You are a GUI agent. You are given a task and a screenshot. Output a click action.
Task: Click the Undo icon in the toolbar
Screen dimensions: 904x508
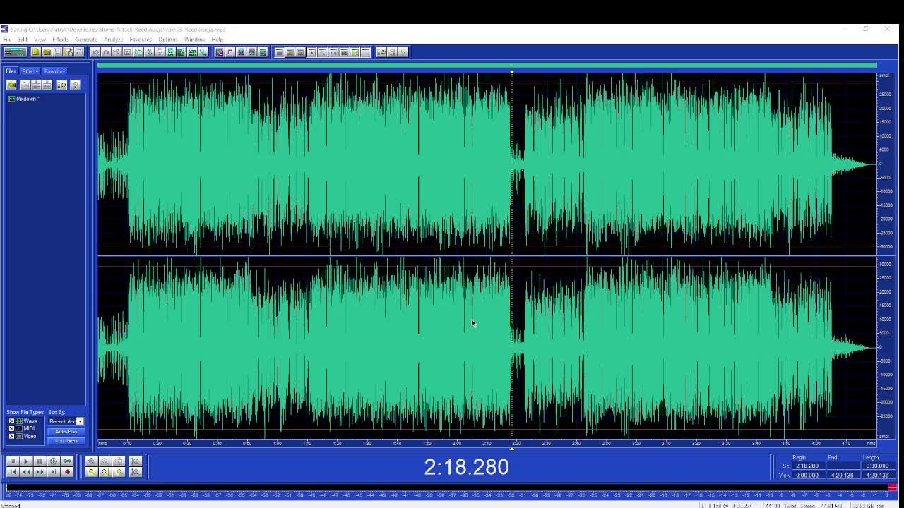pos(95,52)
